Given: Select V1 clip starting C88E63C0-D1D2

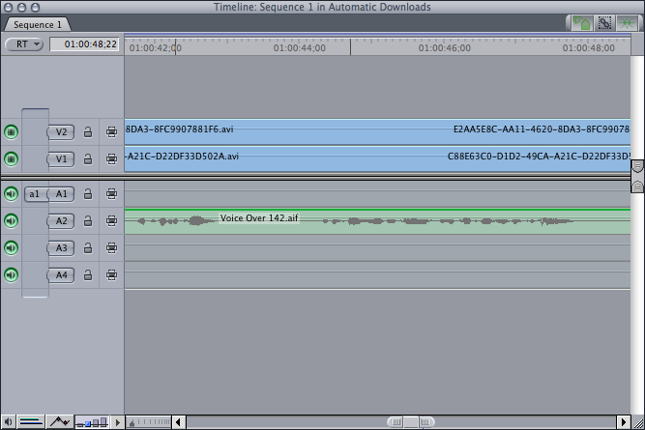Looking at the screenshot, I should point(539,157).
